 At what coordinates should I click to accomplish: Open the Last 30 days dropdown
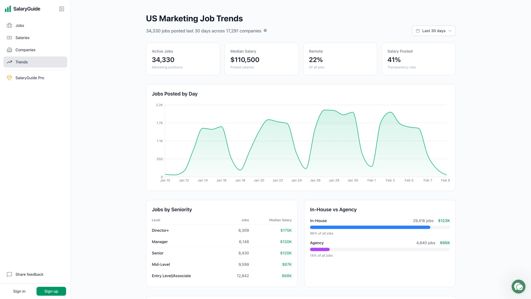tap(434, 31)
